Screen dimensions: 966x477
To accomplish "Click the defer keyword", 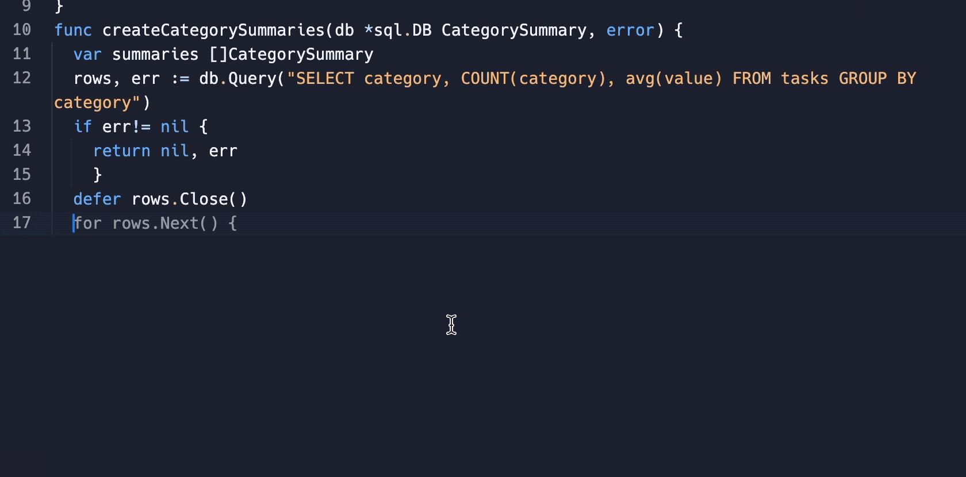I will 97,199.
